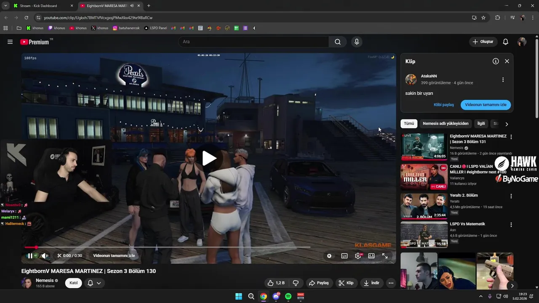The image size is (539, 303).
Task: Open the YouTube guide hamburger menu
Action: coord(10,42)
